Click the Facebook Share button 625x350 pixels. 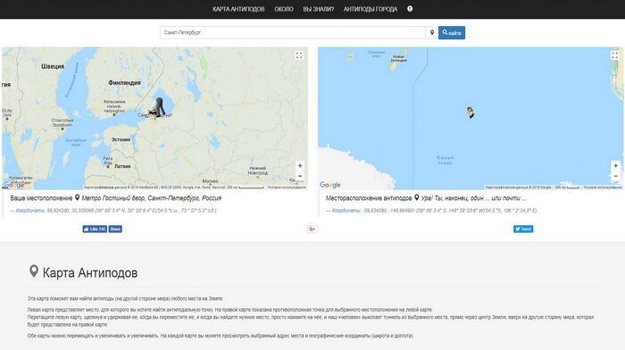(x=115, y=229)
